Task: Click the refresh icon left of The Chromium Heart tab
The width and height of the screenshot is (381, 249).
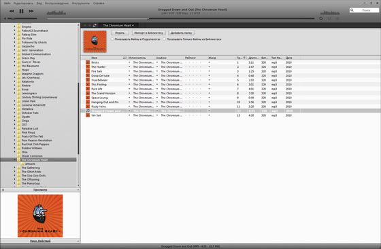Action: point(95,25)
